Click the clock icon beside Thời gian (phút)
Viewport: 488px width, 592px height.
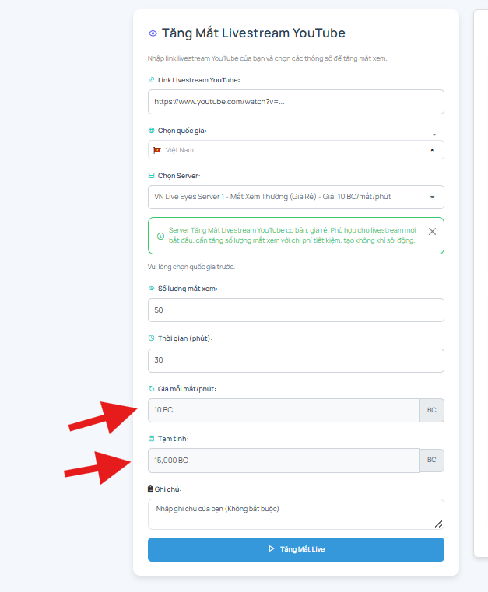pos(152,338)
